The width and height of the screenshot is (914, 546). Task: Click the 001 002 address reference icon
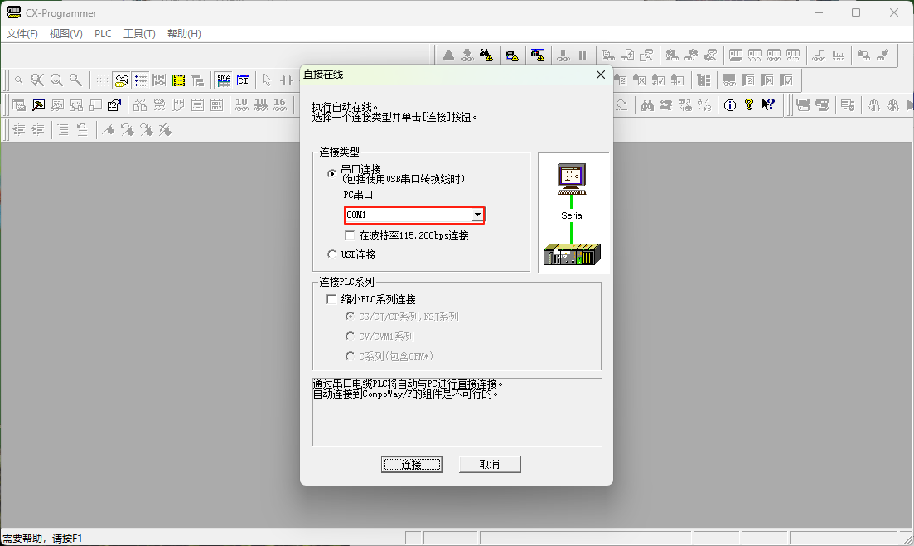pos(217,105)
